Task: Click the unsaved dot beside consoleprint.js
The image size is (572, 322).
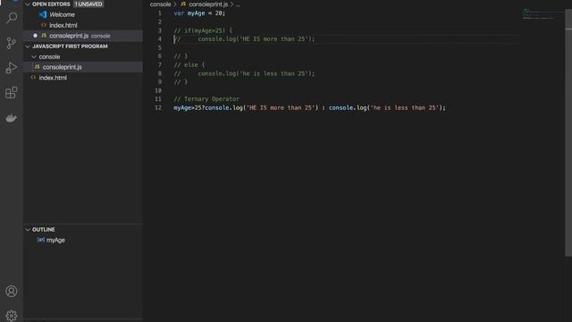Action: pyautogui.click(x=35, y=36)
